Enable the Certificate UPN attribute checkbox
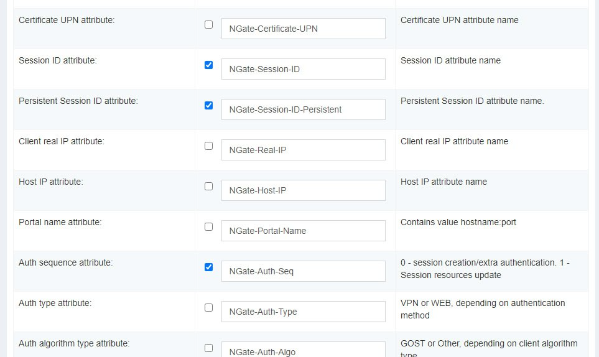Image resolution: width=599 pixels, height=357 pixels. point(208,25)
